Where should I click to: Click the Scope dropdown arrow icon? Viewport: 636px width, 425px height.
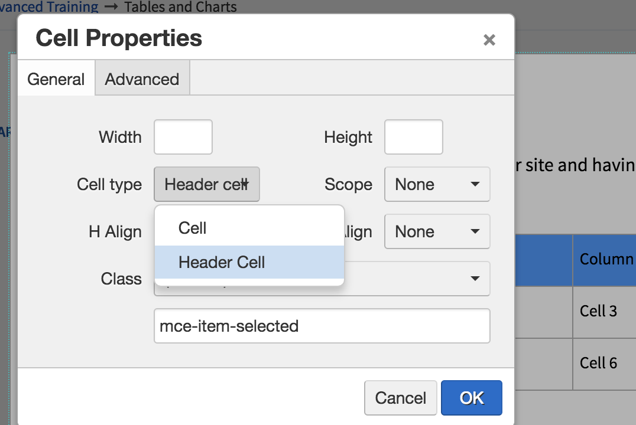pos(475,184)
